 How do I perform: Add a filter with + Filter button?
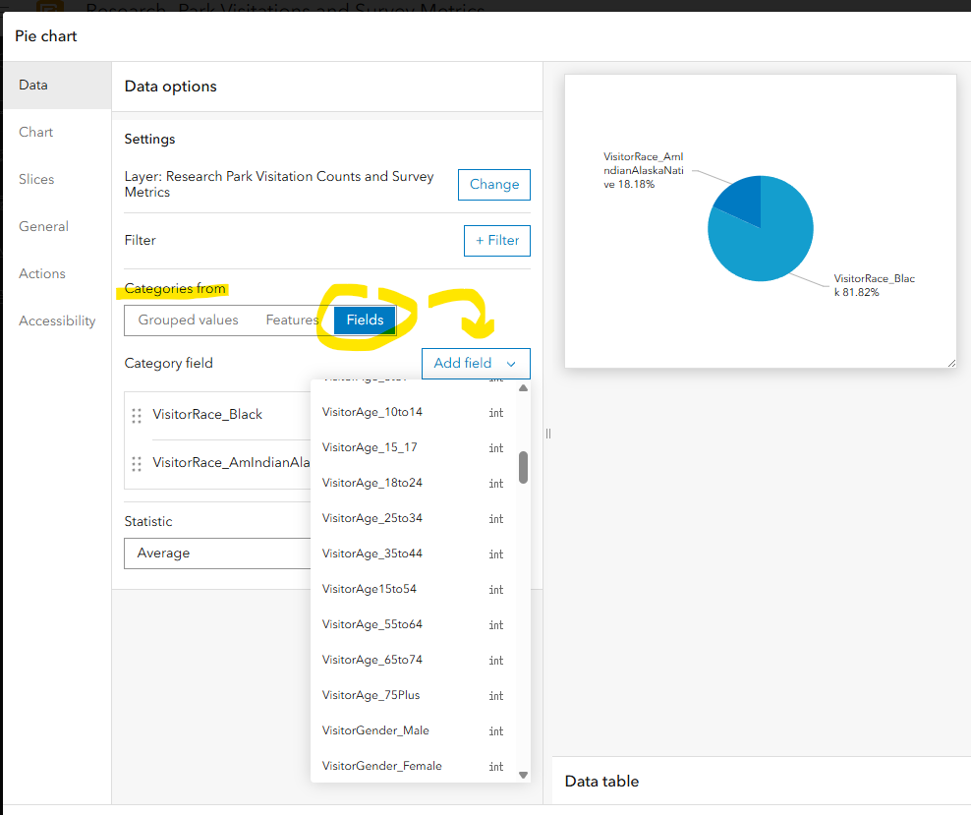coord(496,240)
